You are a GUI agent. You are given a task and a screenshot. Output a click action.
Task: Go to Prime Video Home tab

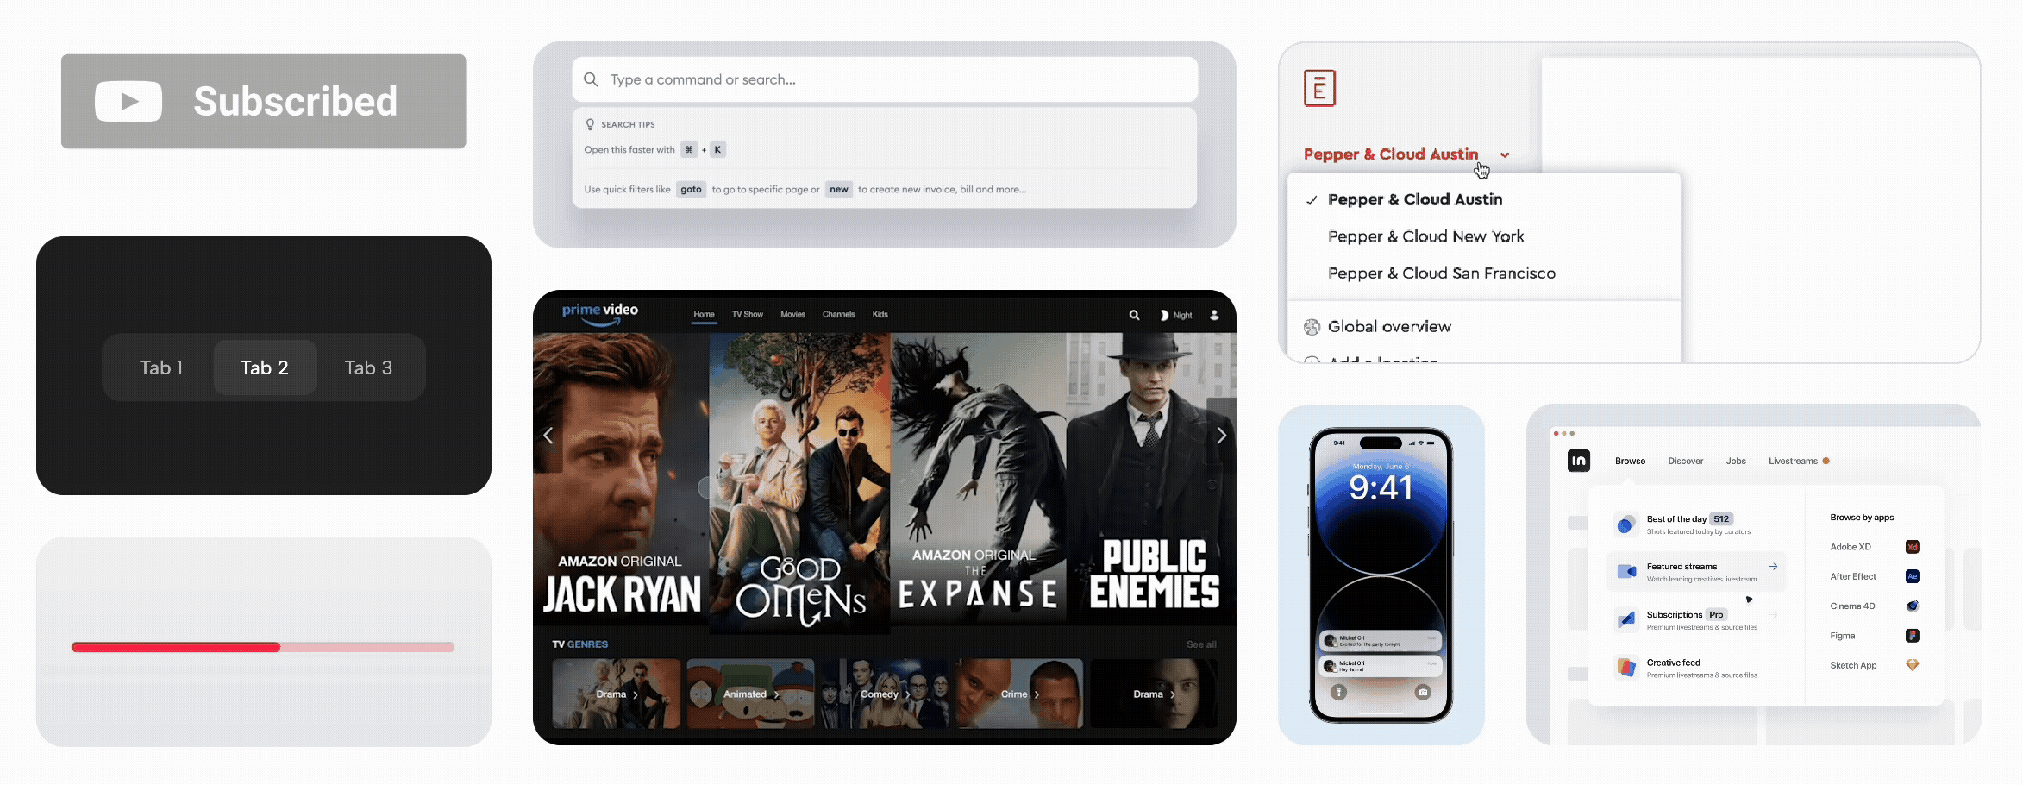pyautogui.click(x=705, y=315)
